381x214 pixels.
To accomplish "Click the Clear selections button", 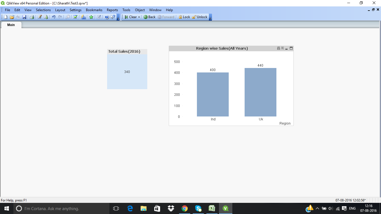I will pos(131,17).
